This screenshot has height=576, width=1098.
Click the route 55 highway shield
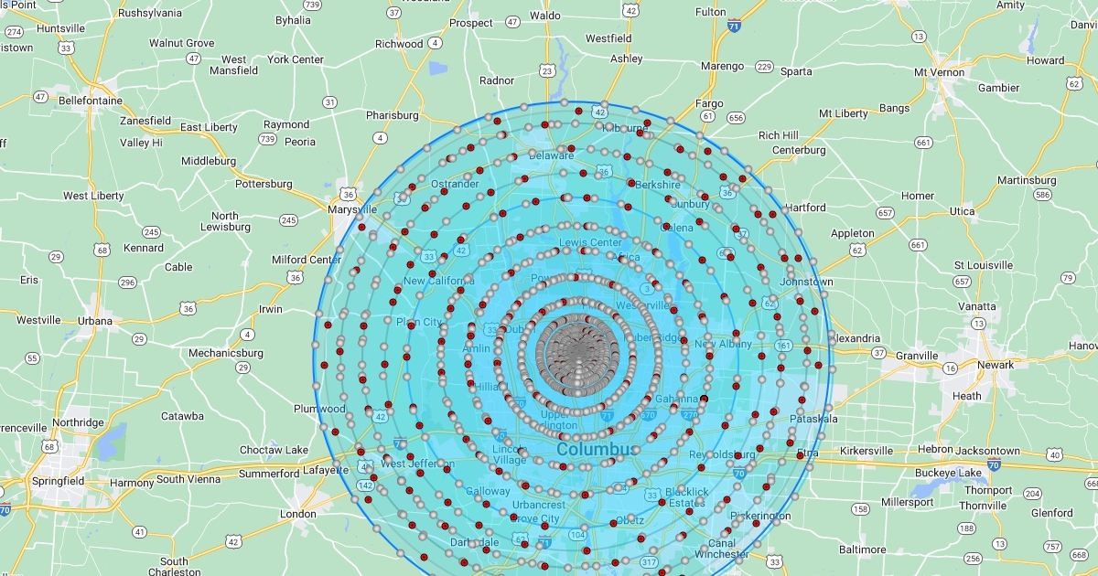coord(32,357)
